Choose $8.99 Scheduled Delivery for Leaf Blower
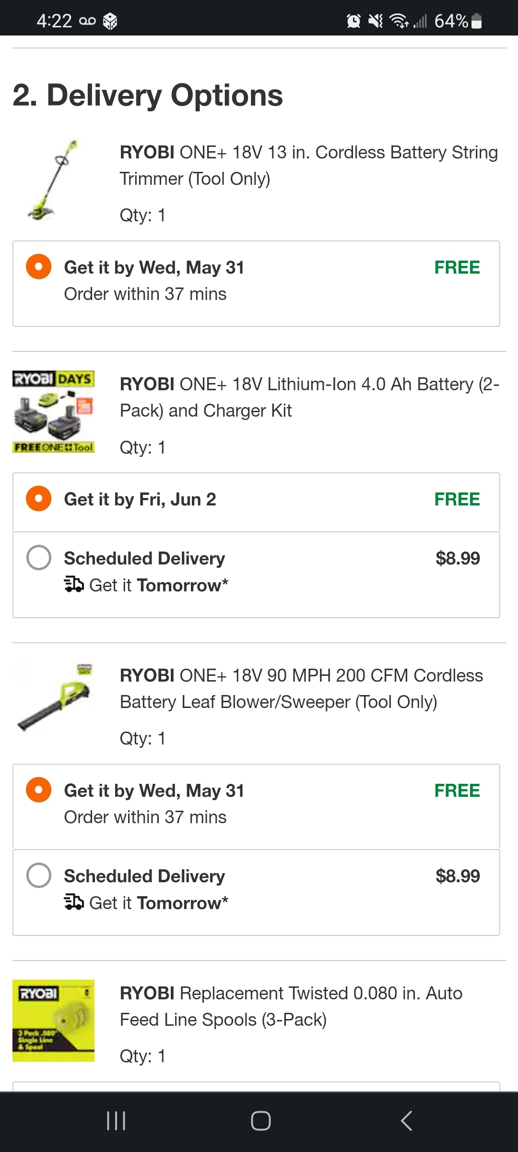518x1152 pixels. [39, 876]
